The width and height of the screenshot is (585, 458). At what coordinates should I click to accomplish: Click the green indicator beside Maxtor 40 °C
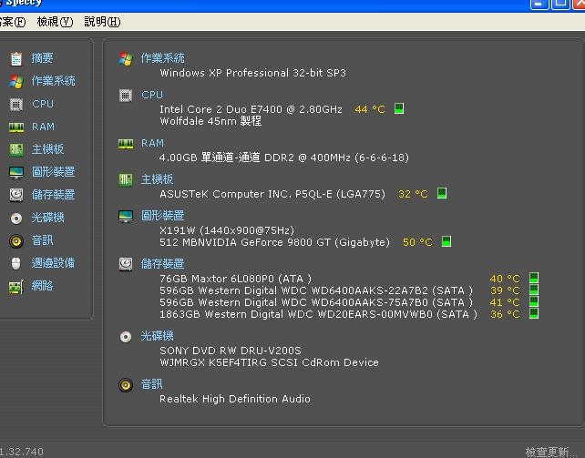(534, 278)
